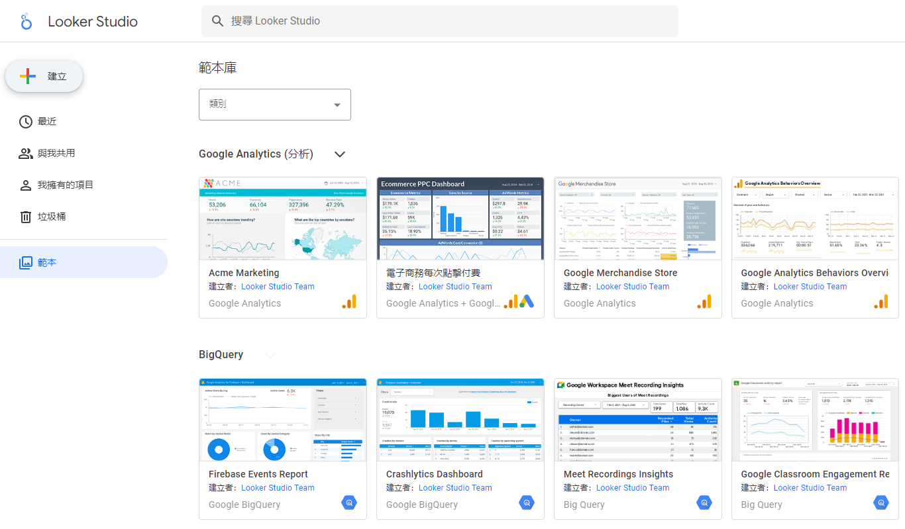Click the people icon beside 與我共用
This screenshot has width=905, height=529.
(x=26, y=154)
